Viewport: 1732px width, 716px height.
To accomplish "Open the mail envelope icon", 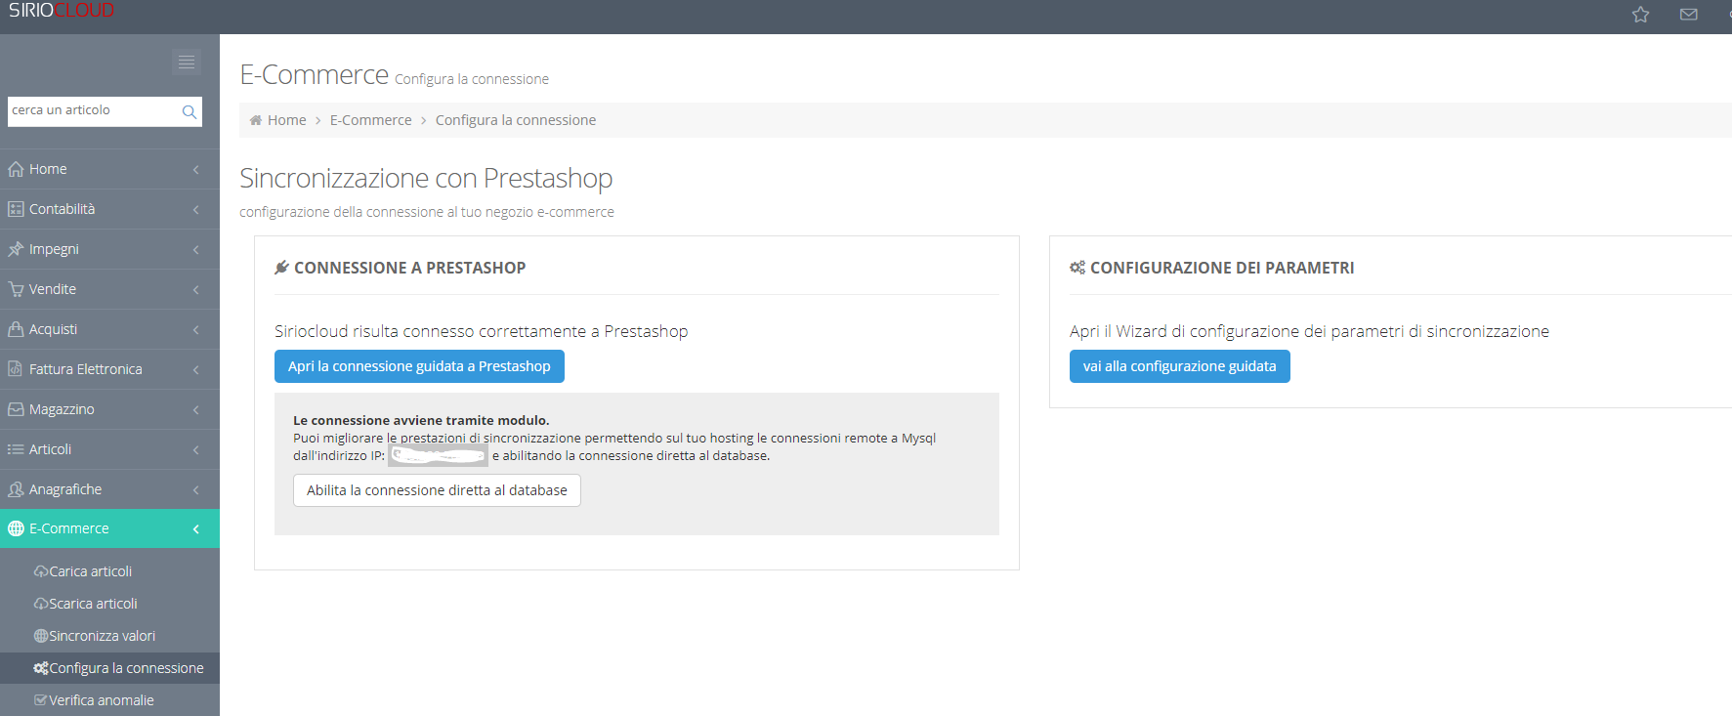I will click(1688, 15).
